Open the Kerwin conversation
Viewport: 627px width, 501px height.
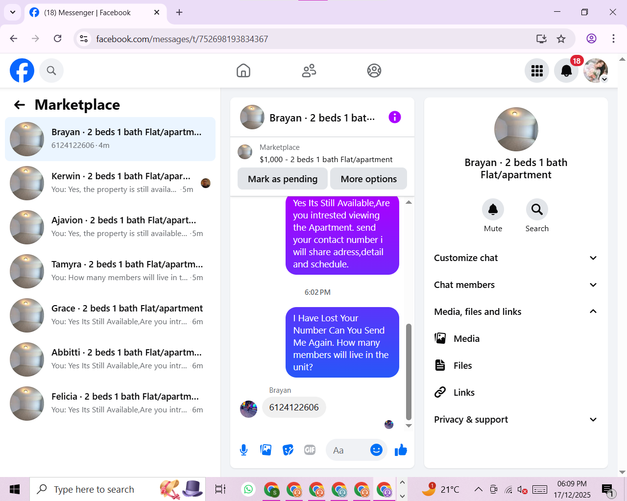click(x=110, y=183)
